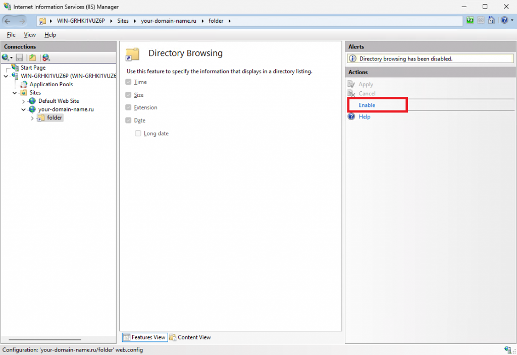Select Default Web Site in the tree
This screenshot has height=355, width=517.
pos(59,101)
